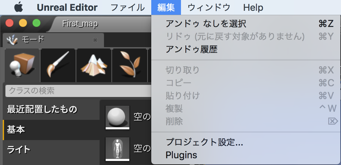Open the Unreal Editor application menu
The width and height of the screenshot is (341, 165).
point(67,8)
